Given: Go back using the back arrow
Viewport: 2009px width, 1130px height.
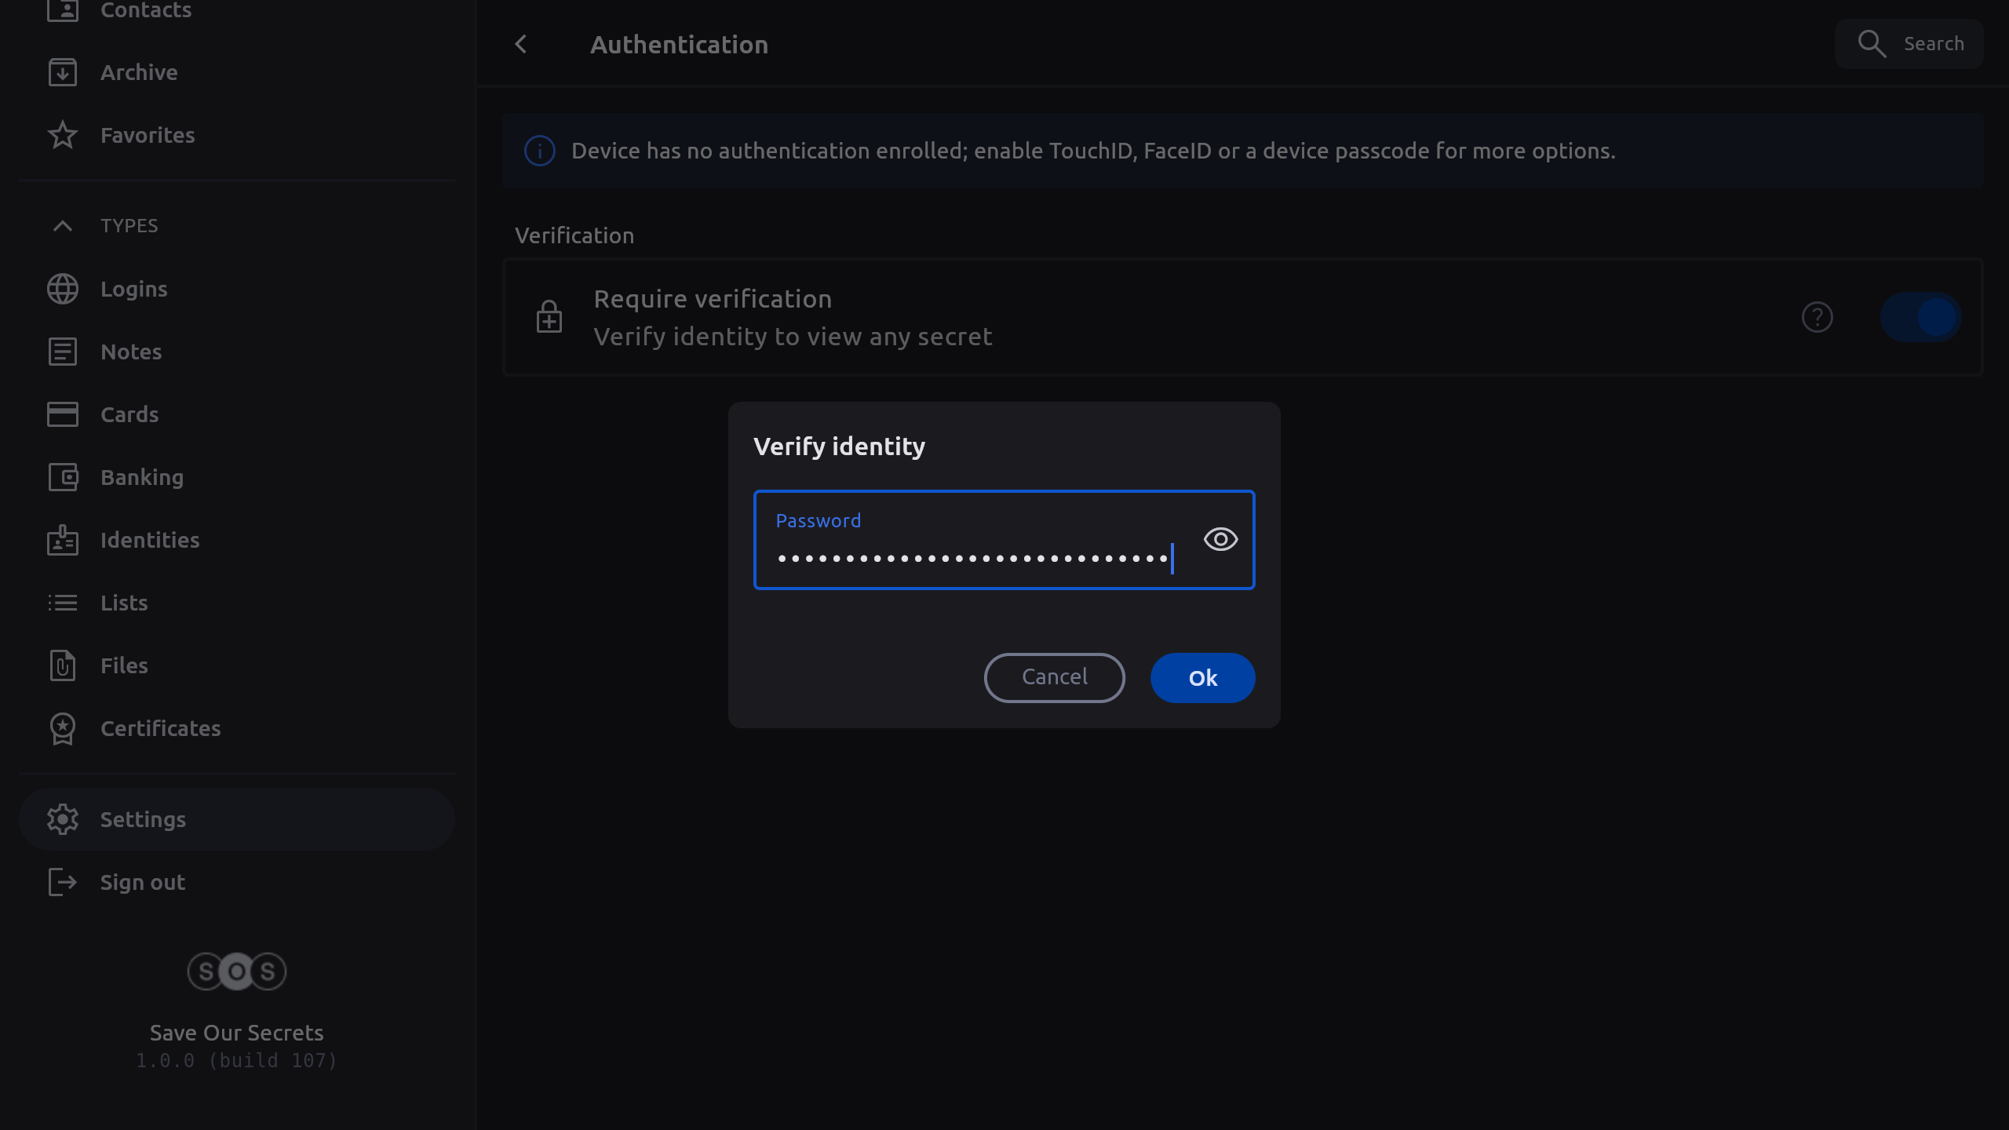Looking at the screenshot, I should point(521,45).
